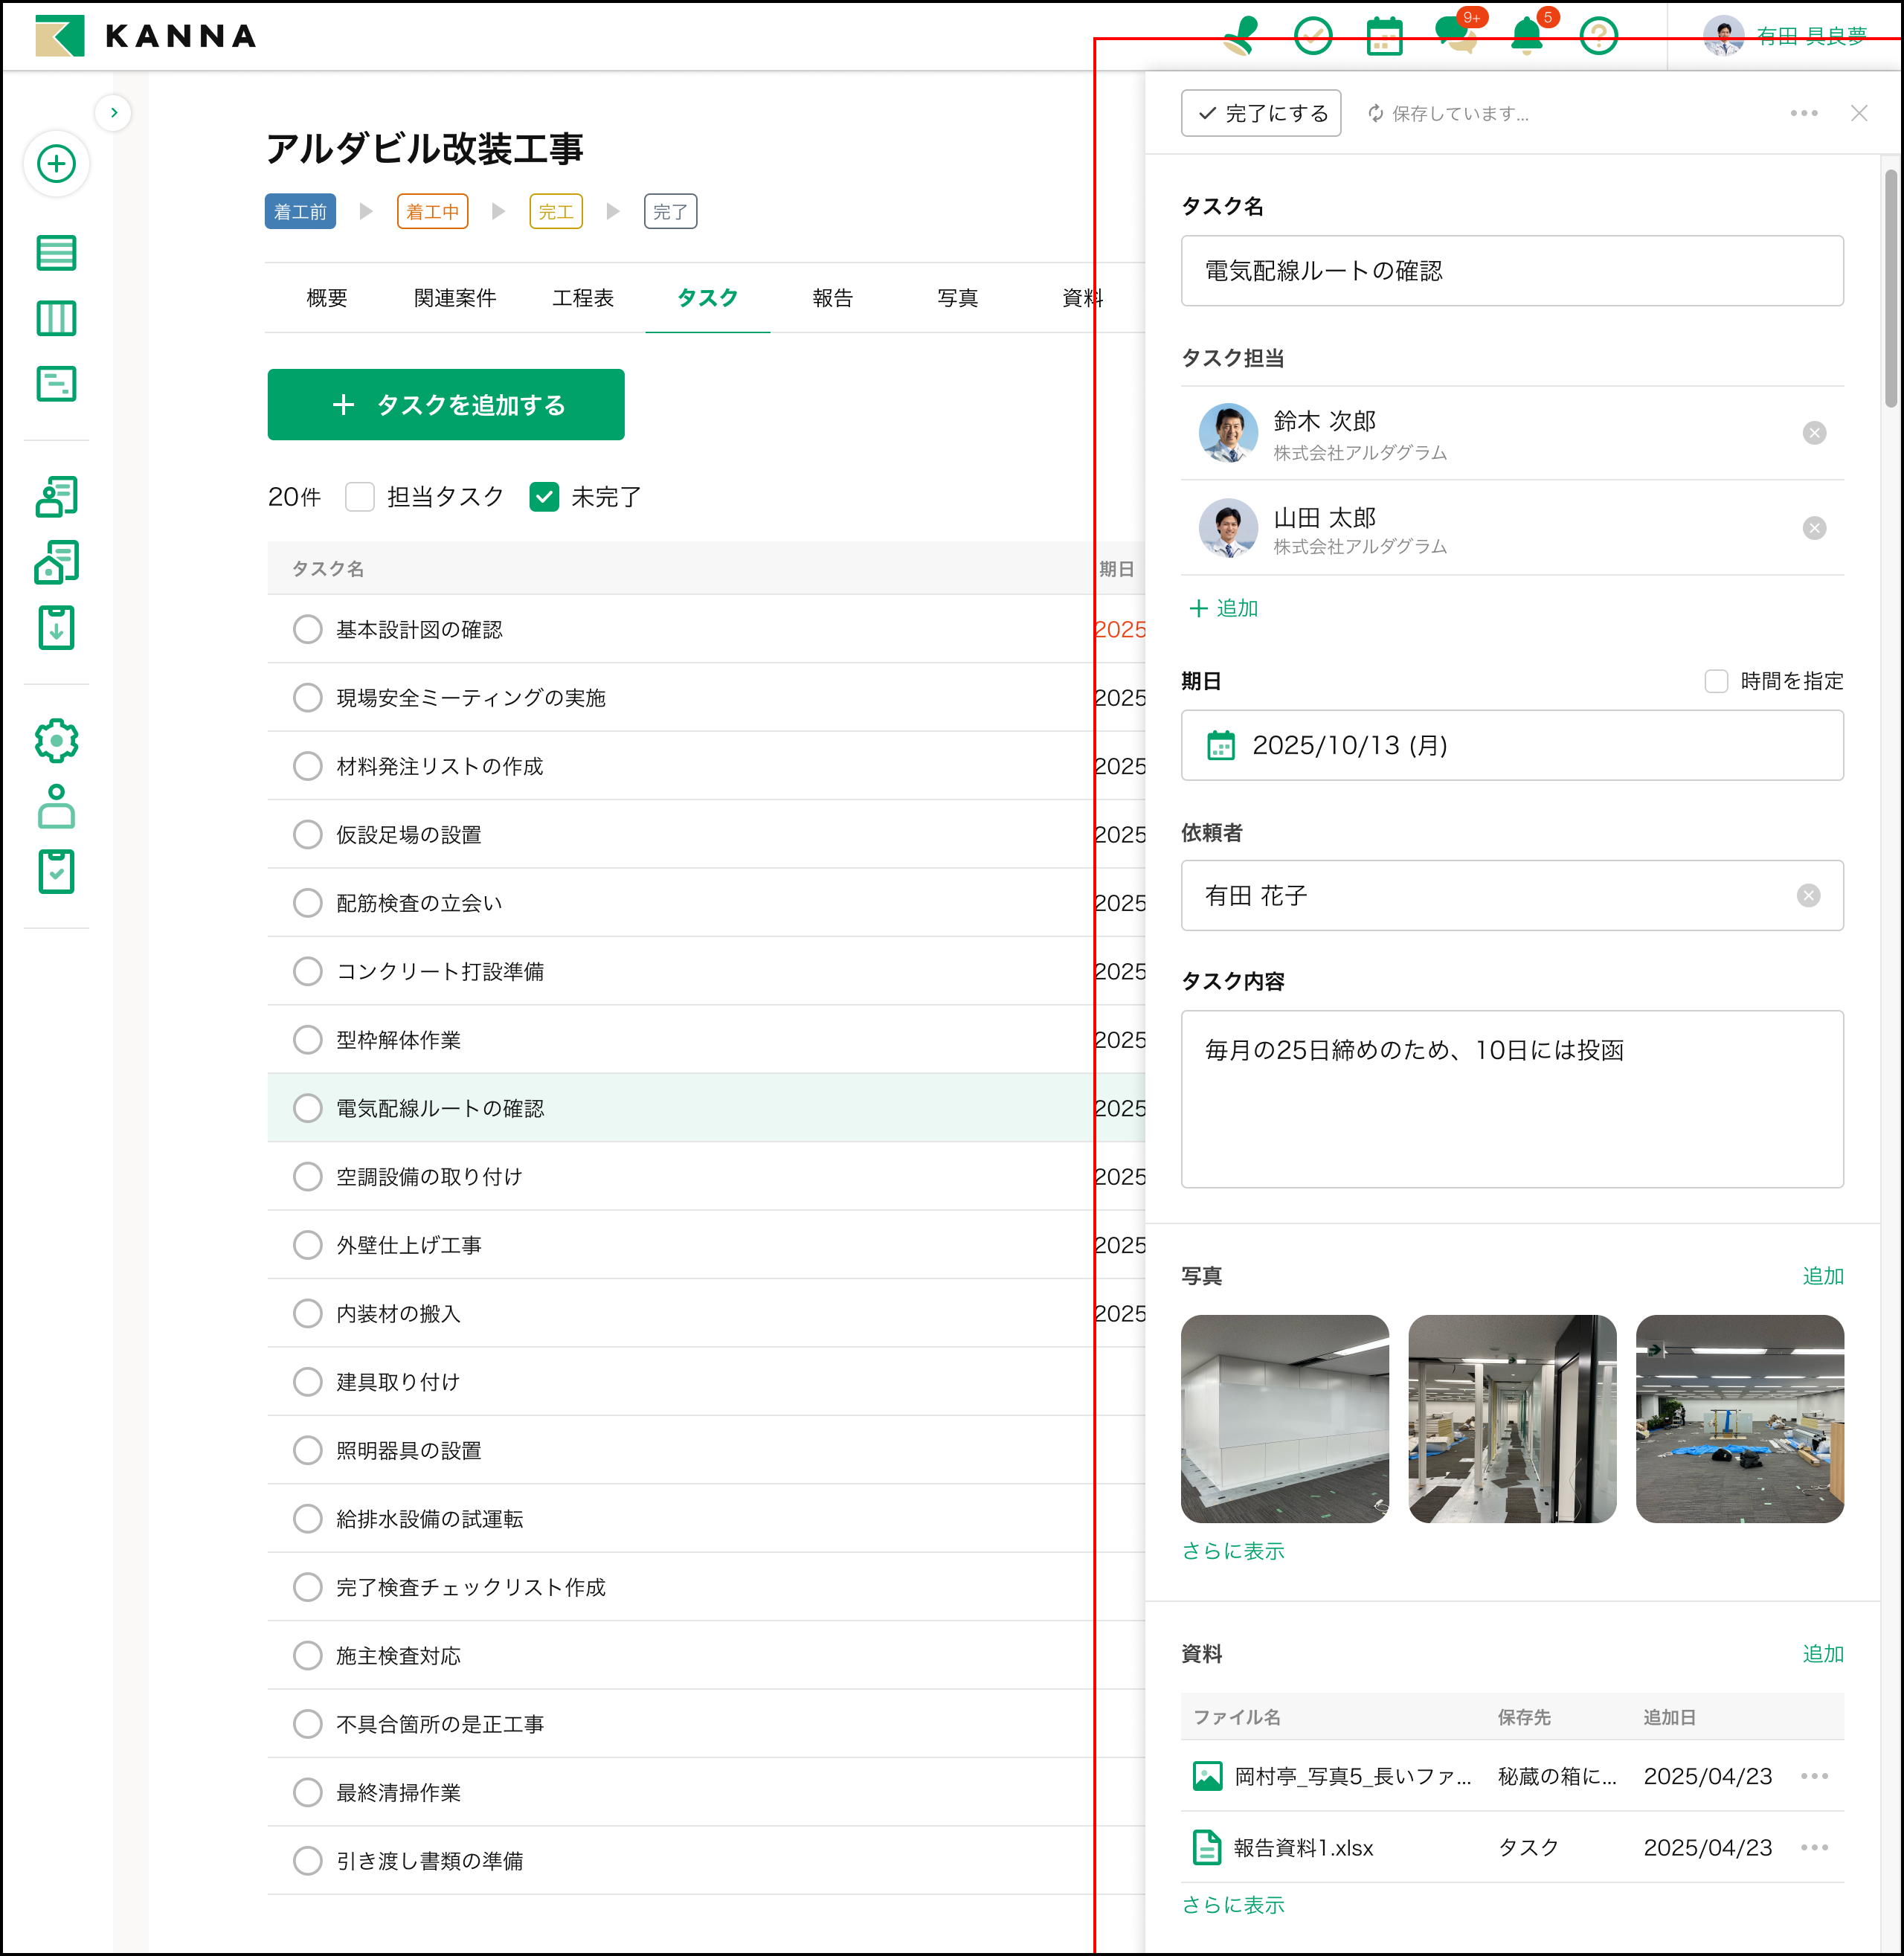Image resolution: width=1904 pixels, height=1956 pixels.
Task: Click the タスクを追加する button
Action: coord(446,404)
